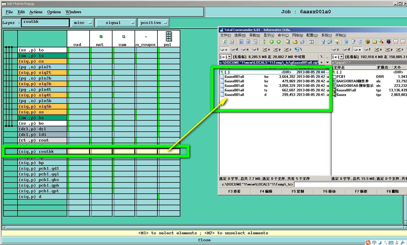Click the wrench settings tray icon

[402, 242]
